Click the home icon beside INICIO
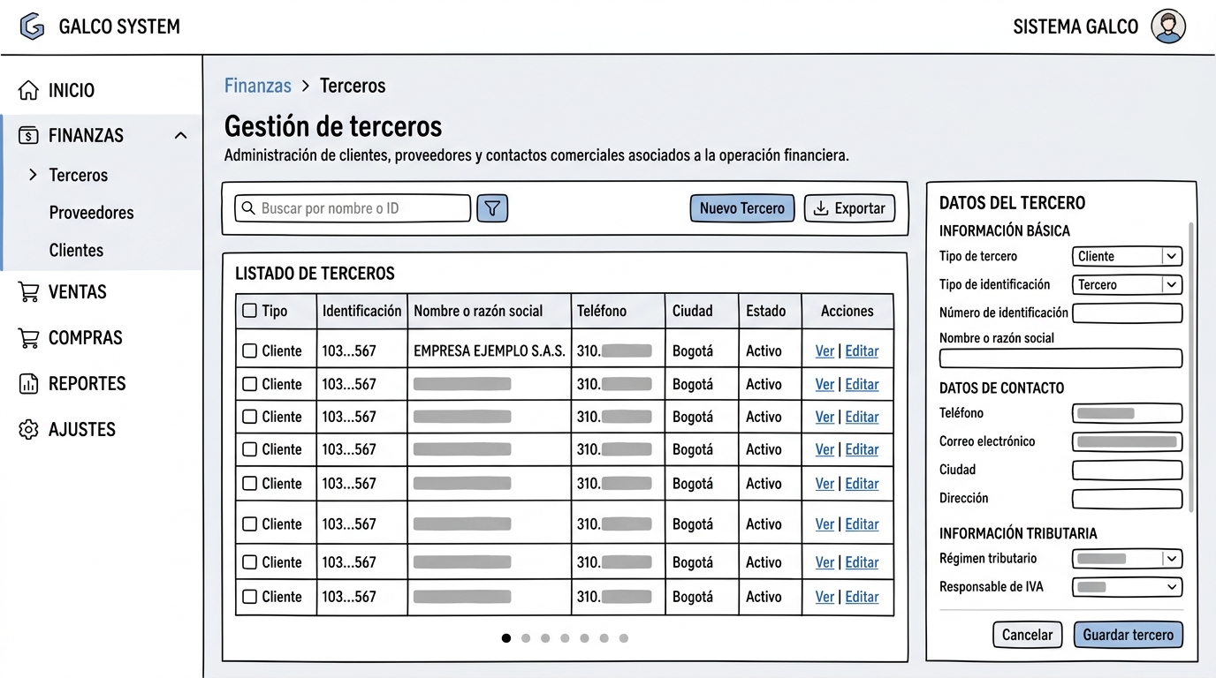 29,90
